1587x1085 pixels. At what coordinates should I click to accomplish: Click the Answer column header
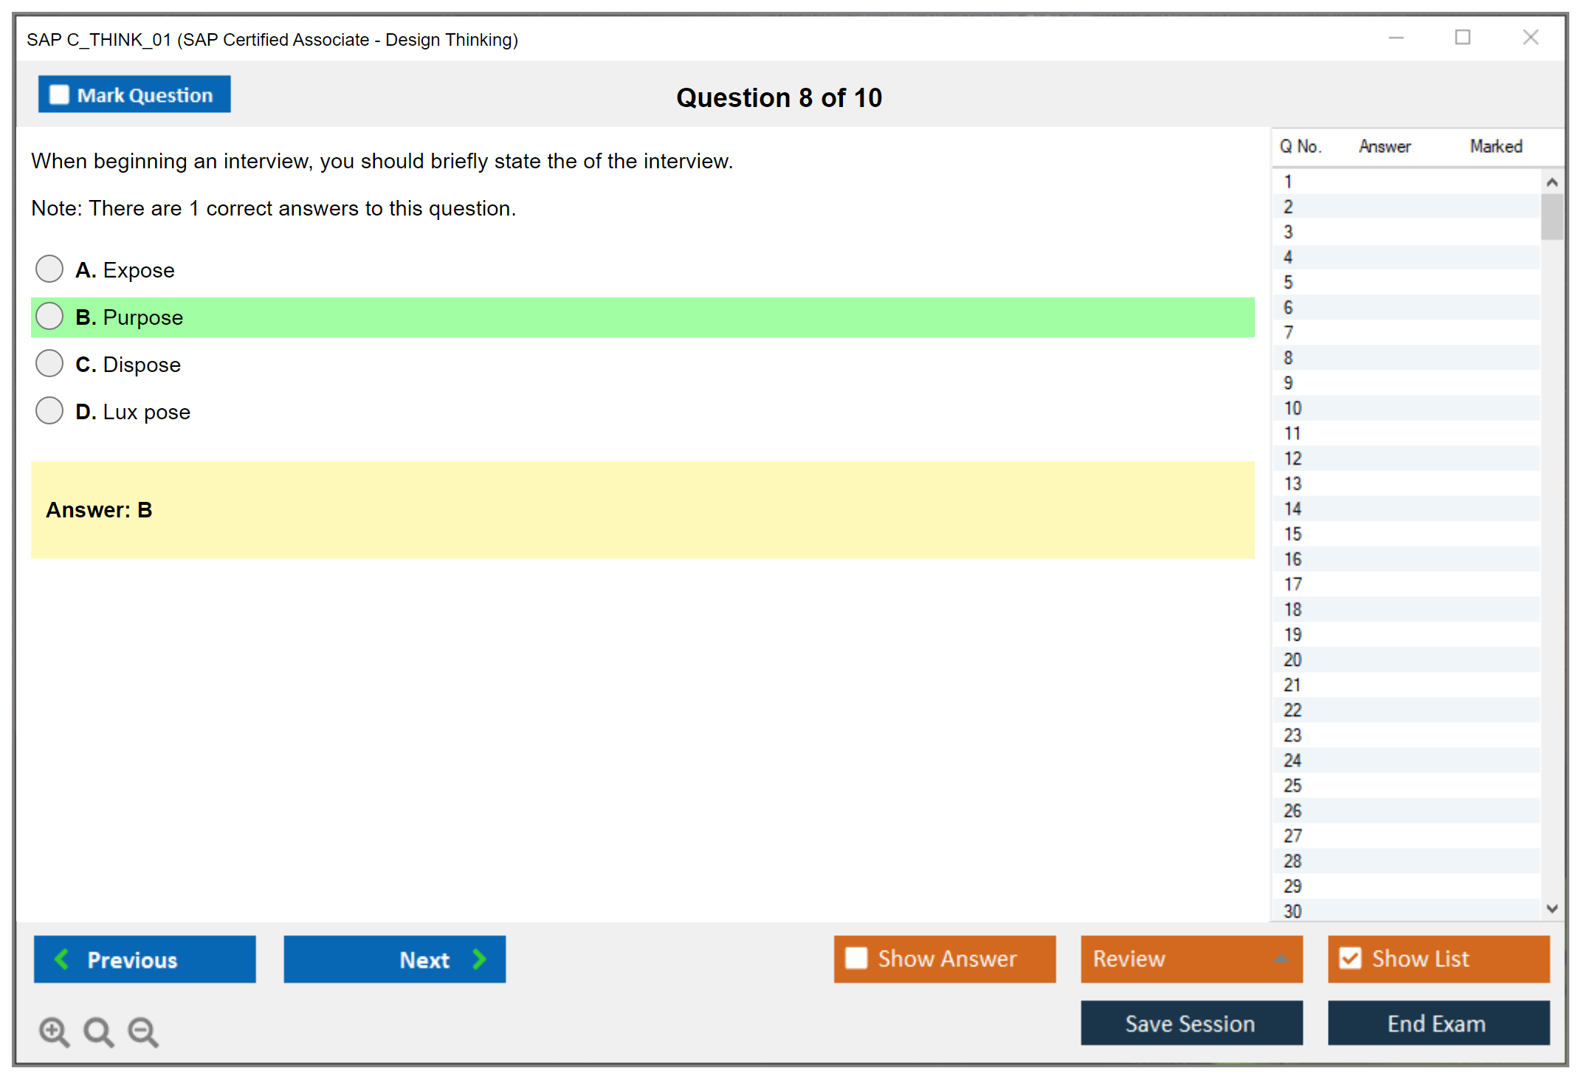1384,146
